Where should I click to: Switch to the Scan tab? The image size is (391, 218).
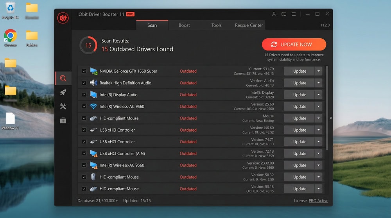click(152, 25)
